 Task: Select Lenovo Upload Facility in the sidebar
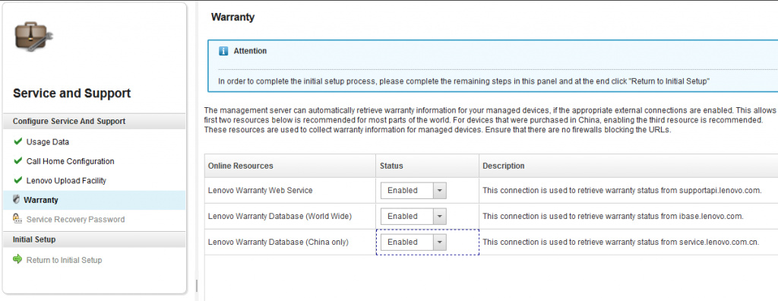67,180
